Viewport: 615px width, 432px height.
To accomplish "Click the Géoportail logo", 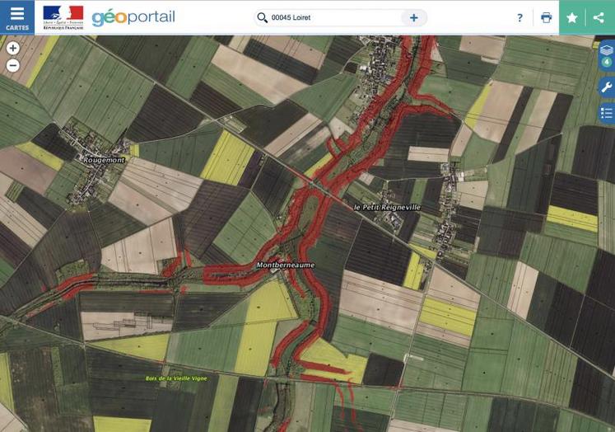I will click(x=133, y=17).
